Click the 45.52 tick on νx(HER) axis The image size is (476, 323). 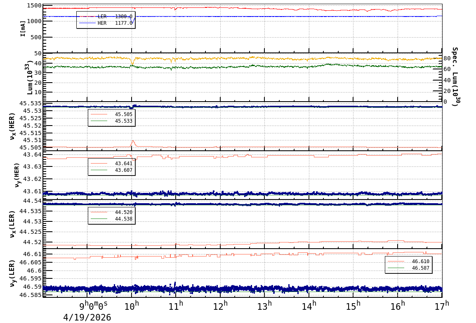coord(33,126)
